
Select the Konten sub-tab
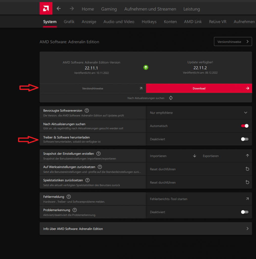[170, 22]
